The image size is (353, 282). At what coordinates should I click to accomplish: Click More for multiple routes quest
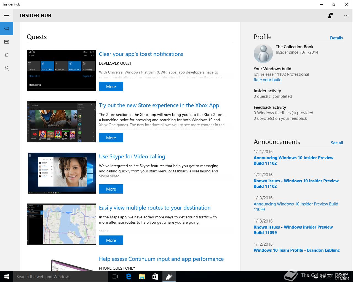111,240
